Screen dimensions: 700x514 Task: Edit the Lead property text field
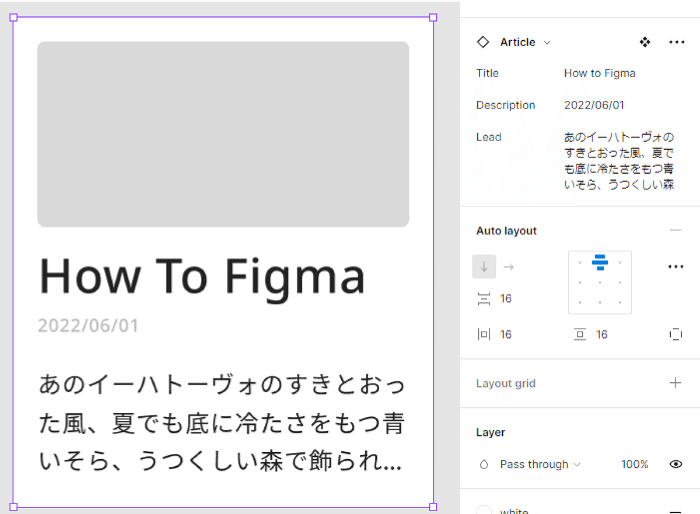(x=619, y=161)
